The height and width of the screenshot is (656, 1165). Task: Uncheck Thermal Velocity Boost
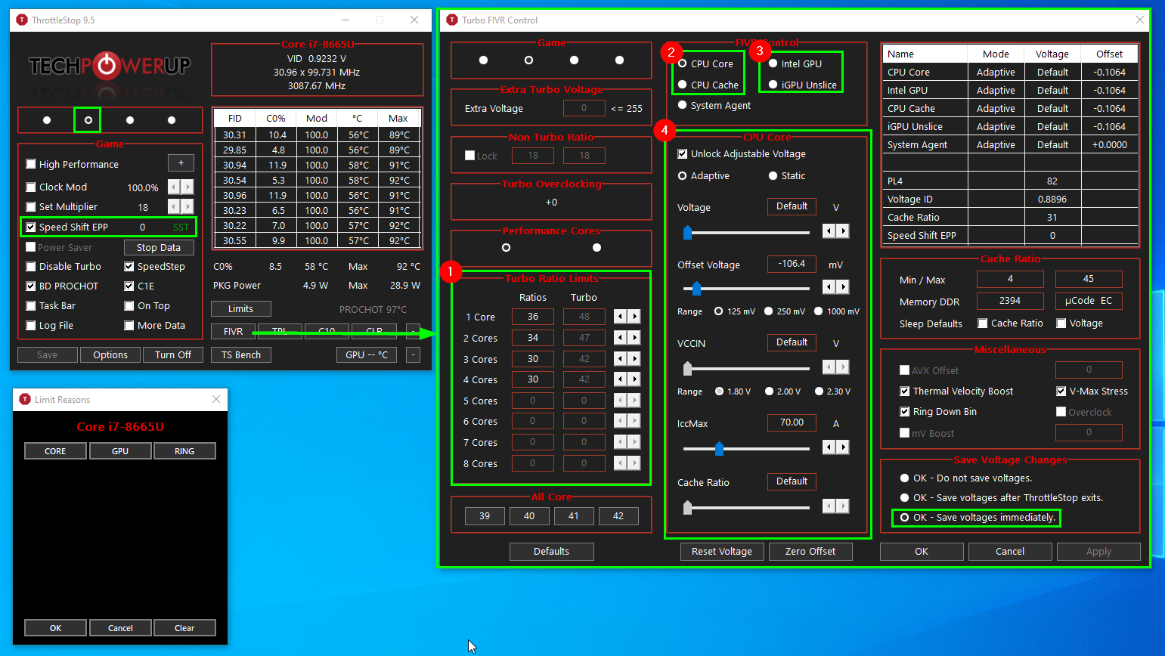coord(904,391)
